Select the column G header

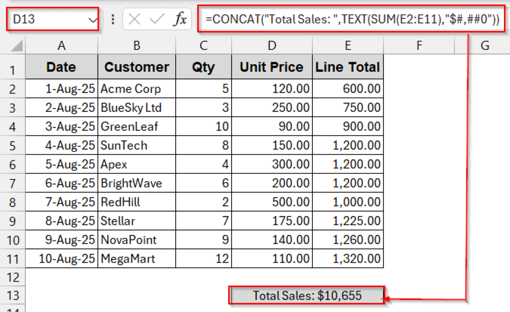coord(484,45)
